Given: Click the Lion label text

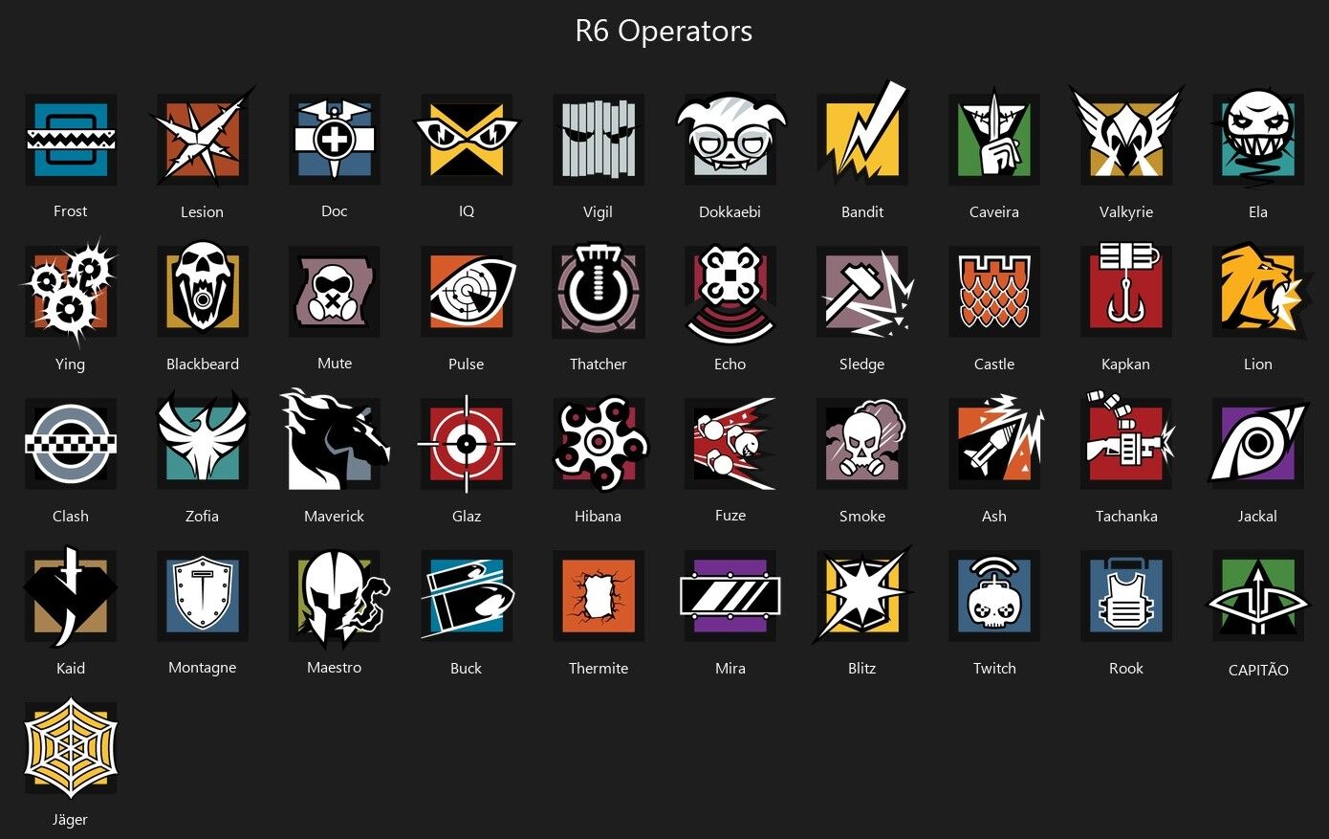Looking at the screenshot, I should click(x=1258, y=364).
